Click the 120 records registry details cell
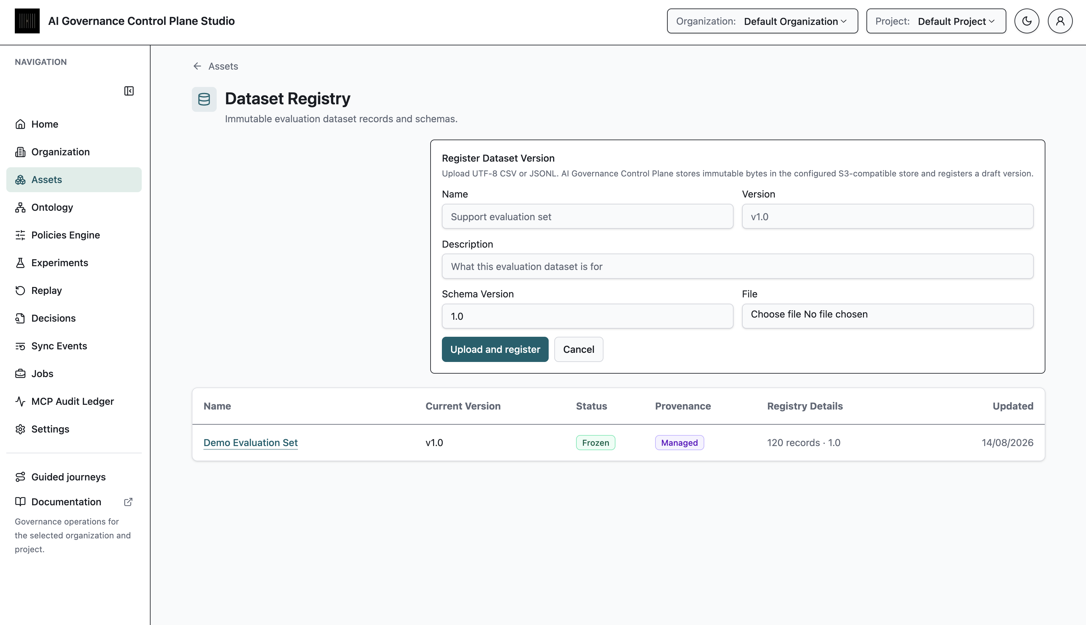 (x=804, y=443)
